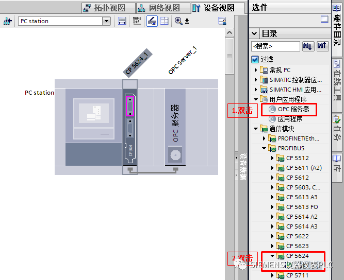The image size is (344, 280).
Task: Open the 库 side tab
Action: pyautogui.click(x=337, y=167)
